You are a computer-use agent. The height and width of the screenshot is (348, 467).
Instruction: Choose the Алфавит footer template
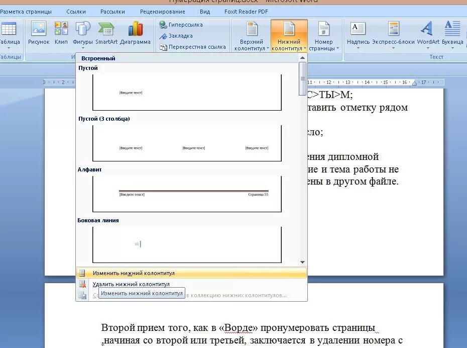[x=187, y=194]
